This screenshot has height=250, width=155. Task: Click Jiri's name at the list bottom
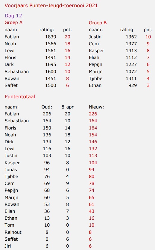tap(8, 246)
